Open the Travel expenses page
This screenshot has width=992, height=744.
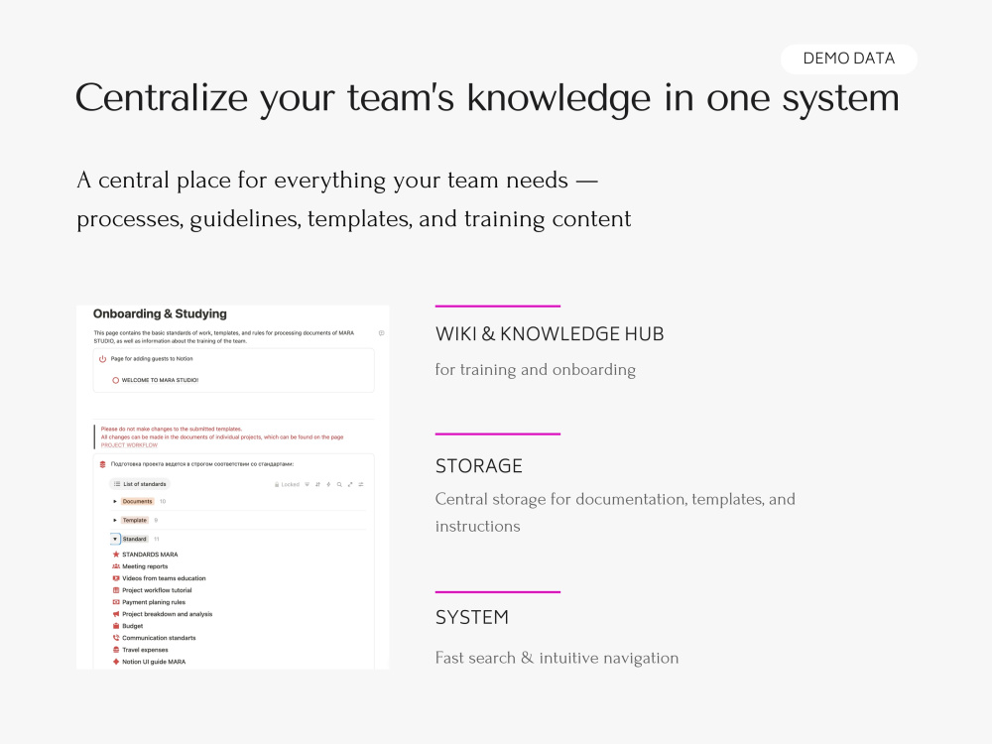tap(140, 650)
